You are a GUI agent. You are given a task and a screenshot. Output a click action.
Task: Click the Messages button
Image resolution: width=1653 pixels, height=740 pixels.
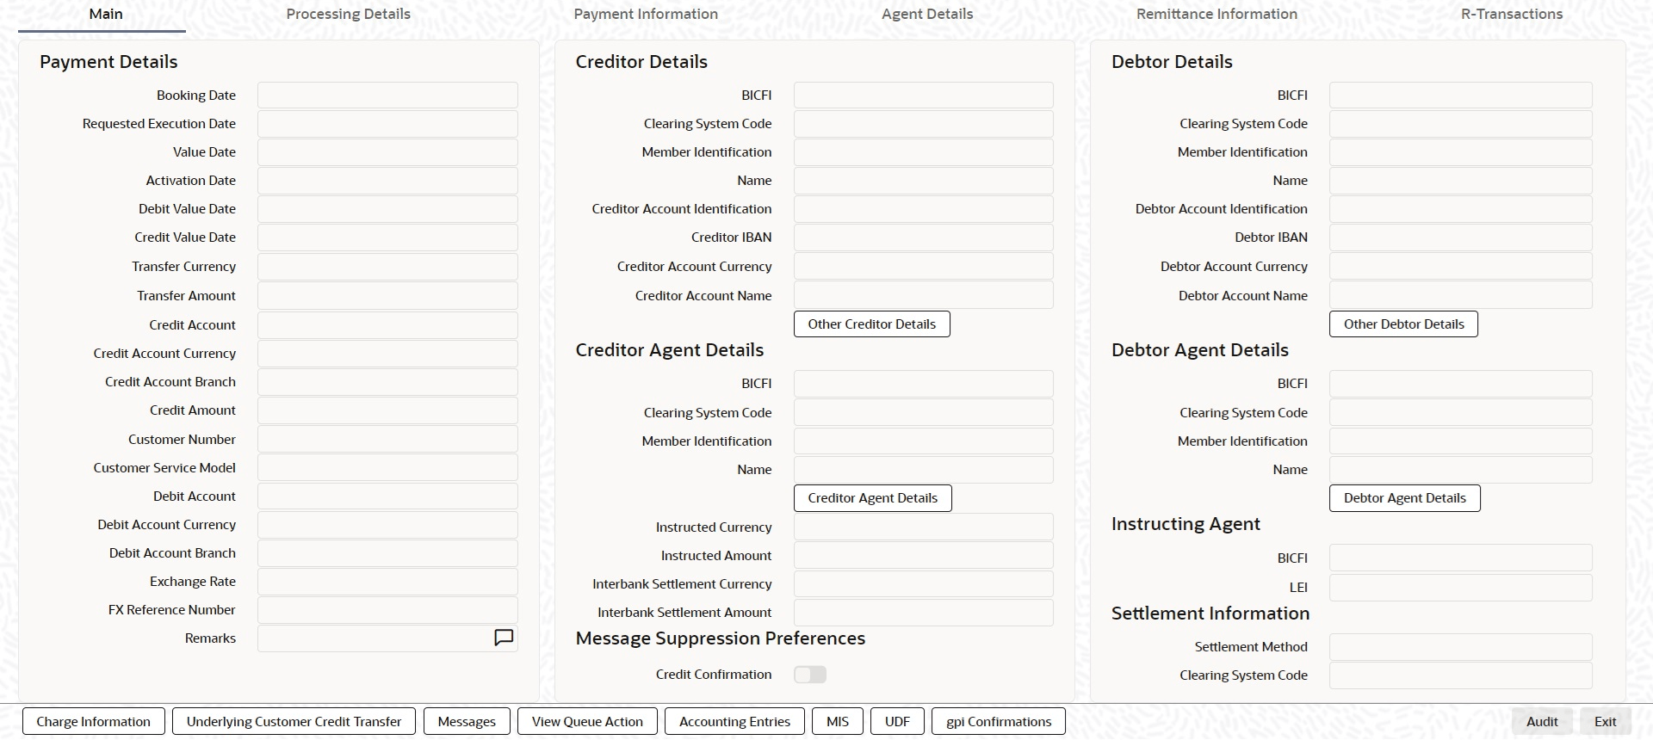pyautogui.click(x=467, y=721)
